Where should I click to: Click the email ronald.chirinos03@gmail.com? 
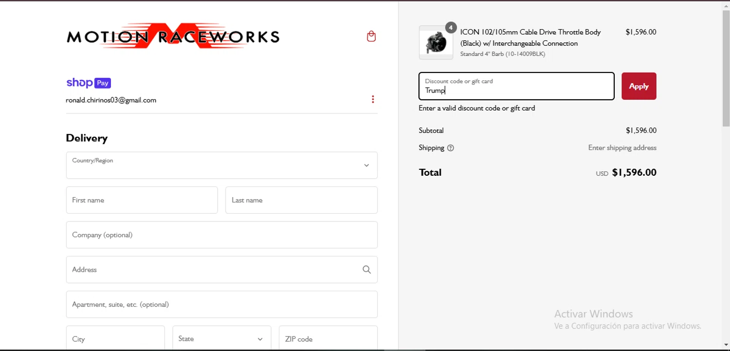[111, 100]
